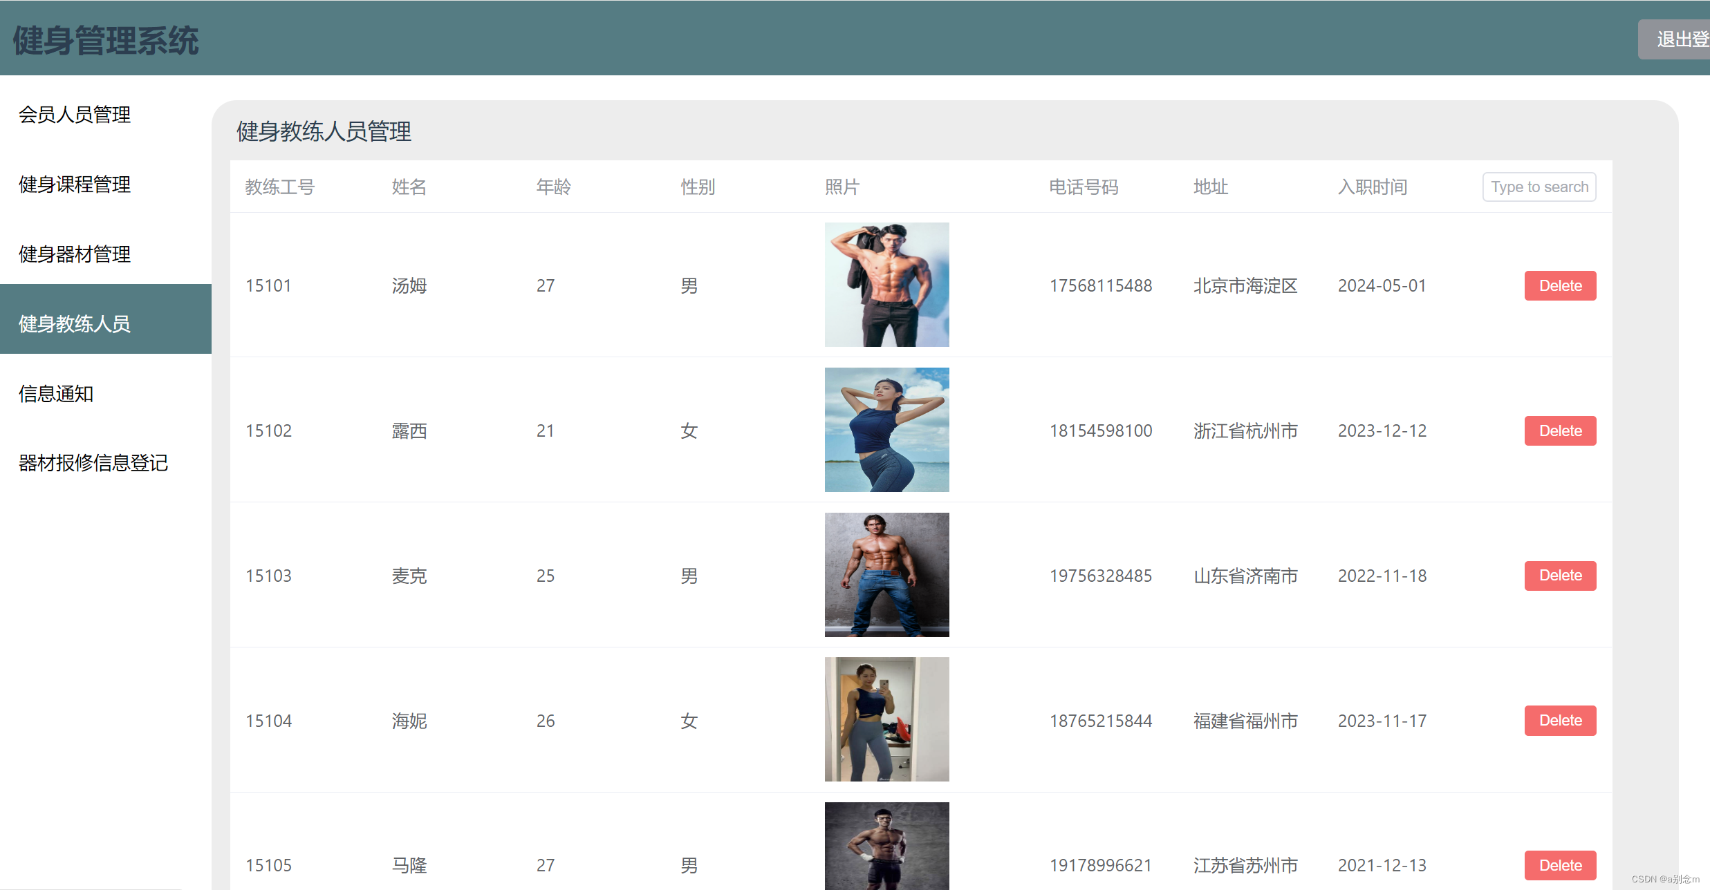Delete coach 15105 马隆

1559,865
